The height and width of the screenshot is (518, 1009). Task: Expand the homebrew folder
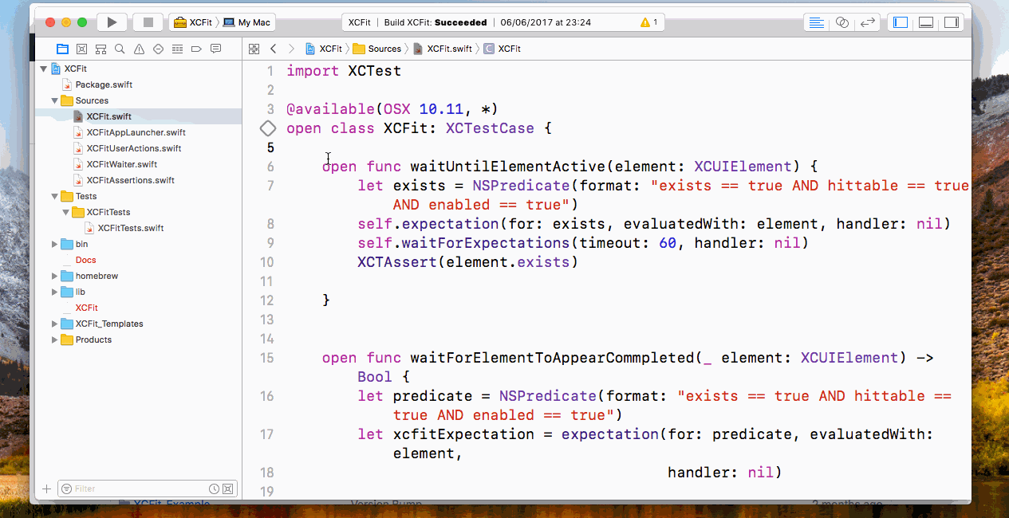coord(53,276)
